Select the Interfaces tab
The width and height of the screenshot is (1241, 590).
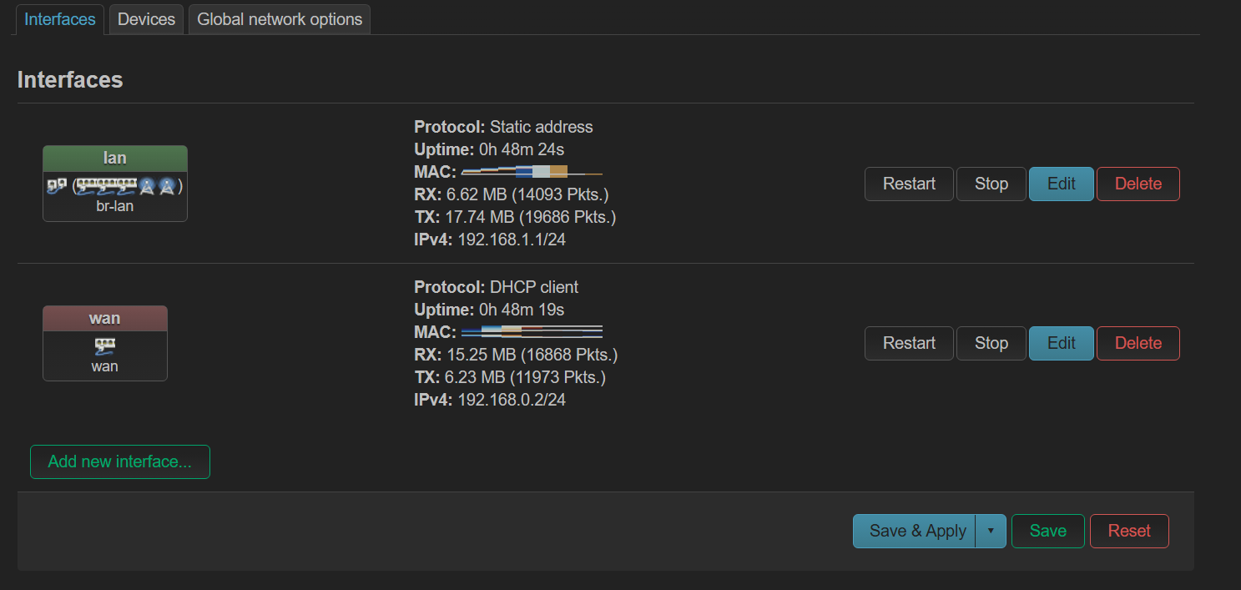pyautogui.click(x=60, y=19)
